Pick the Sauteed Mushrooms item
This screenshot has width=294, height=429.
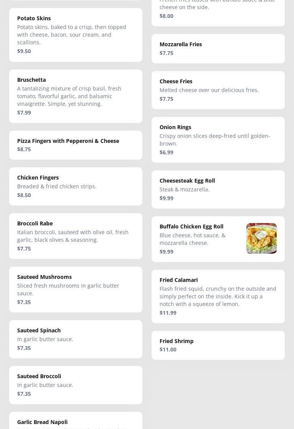tap(76, 289)
